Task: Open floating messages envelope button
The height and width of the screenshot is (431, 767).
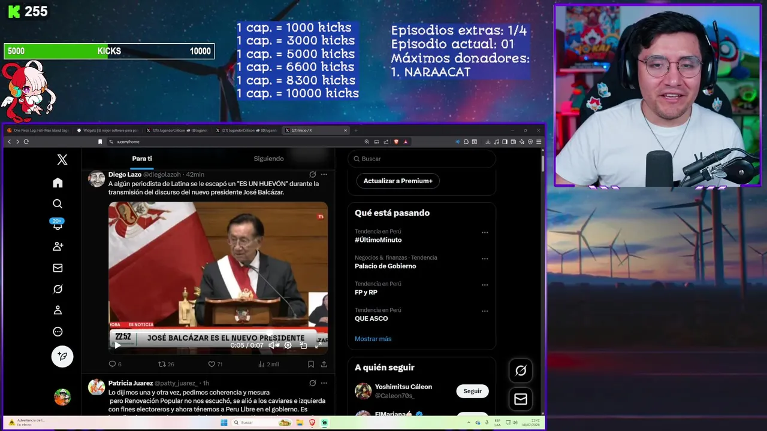Action: 521,399
